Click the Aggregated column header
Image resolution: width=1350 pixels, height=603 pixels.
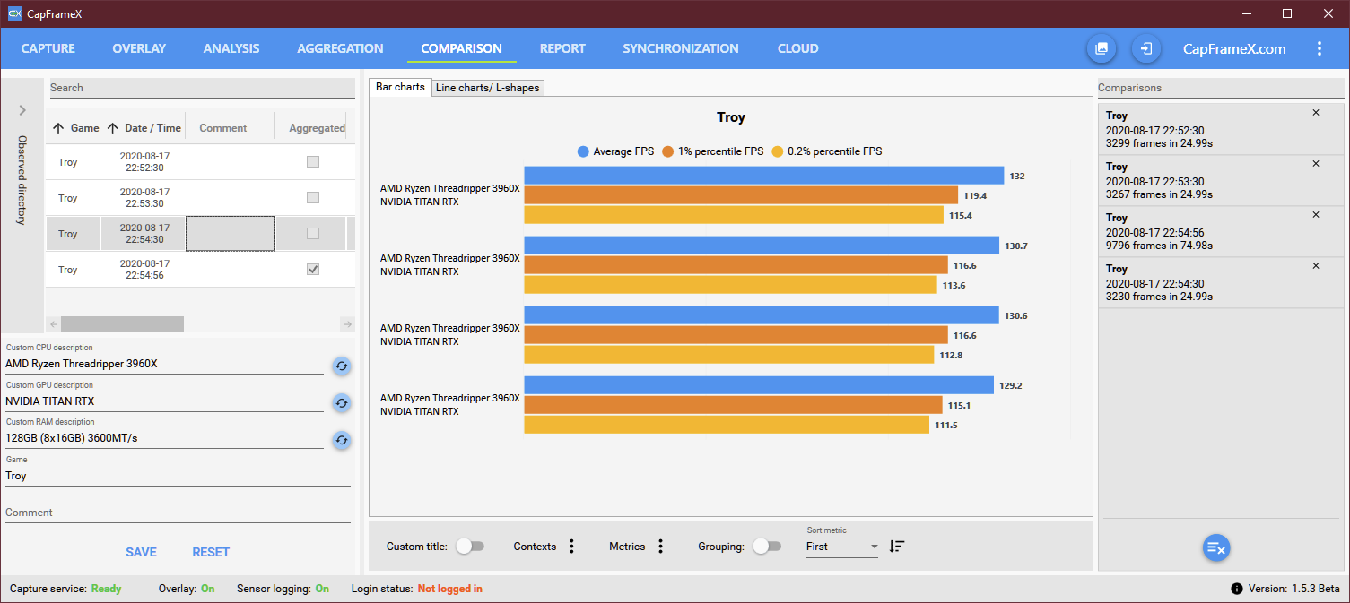(x=317, y=128)
